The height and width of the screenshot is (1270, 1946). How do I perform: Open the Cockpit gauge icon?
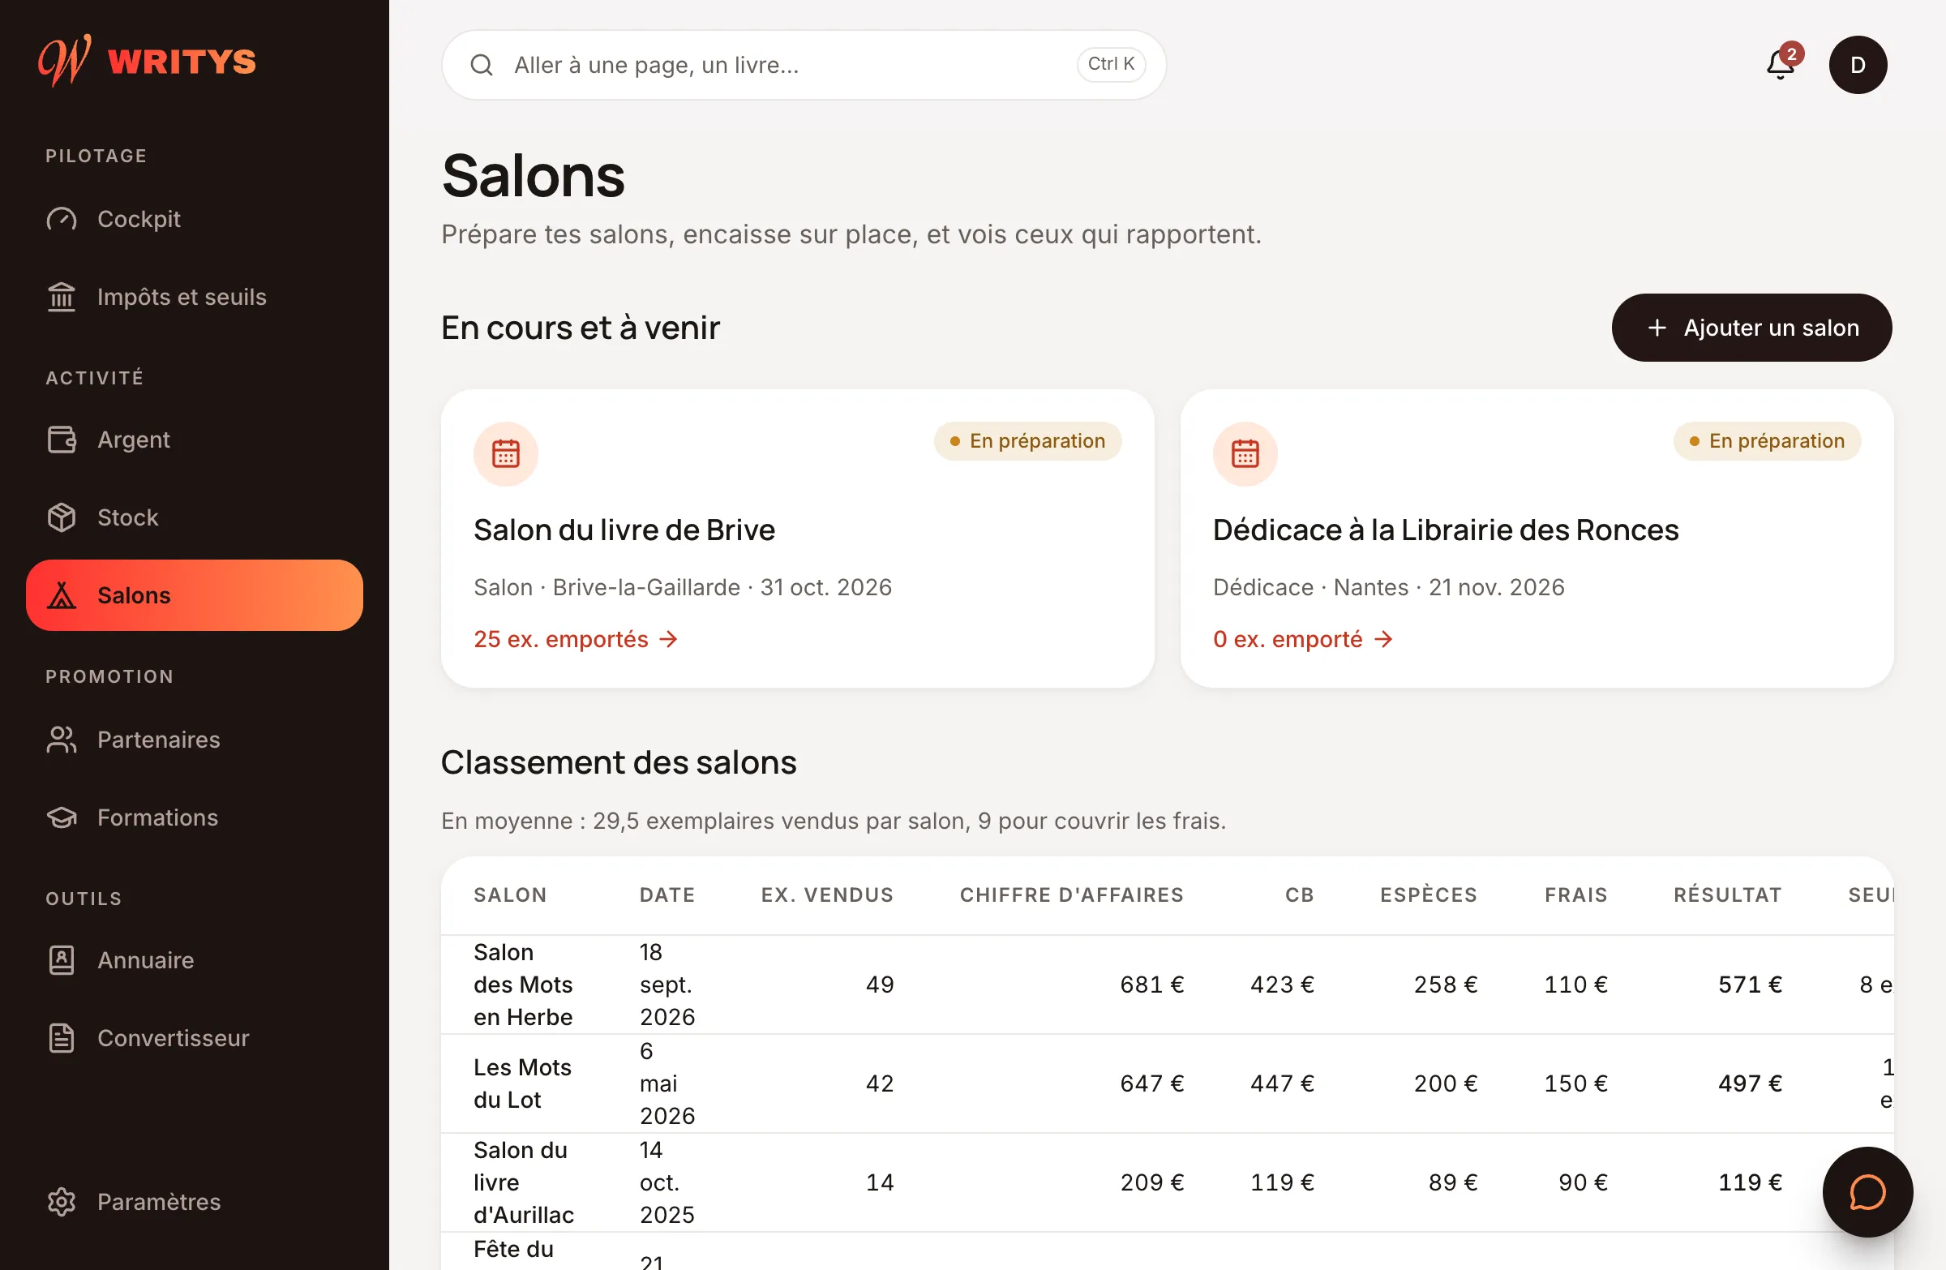[62, 219]
